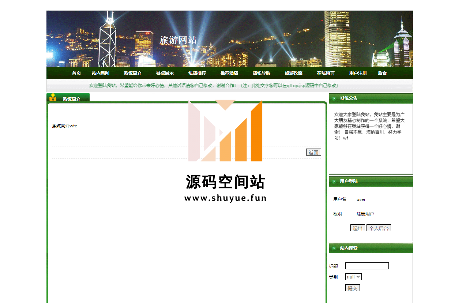Click the 系统公告 panel header
Screen dimensions: 451x303
(x=371, y=98)
